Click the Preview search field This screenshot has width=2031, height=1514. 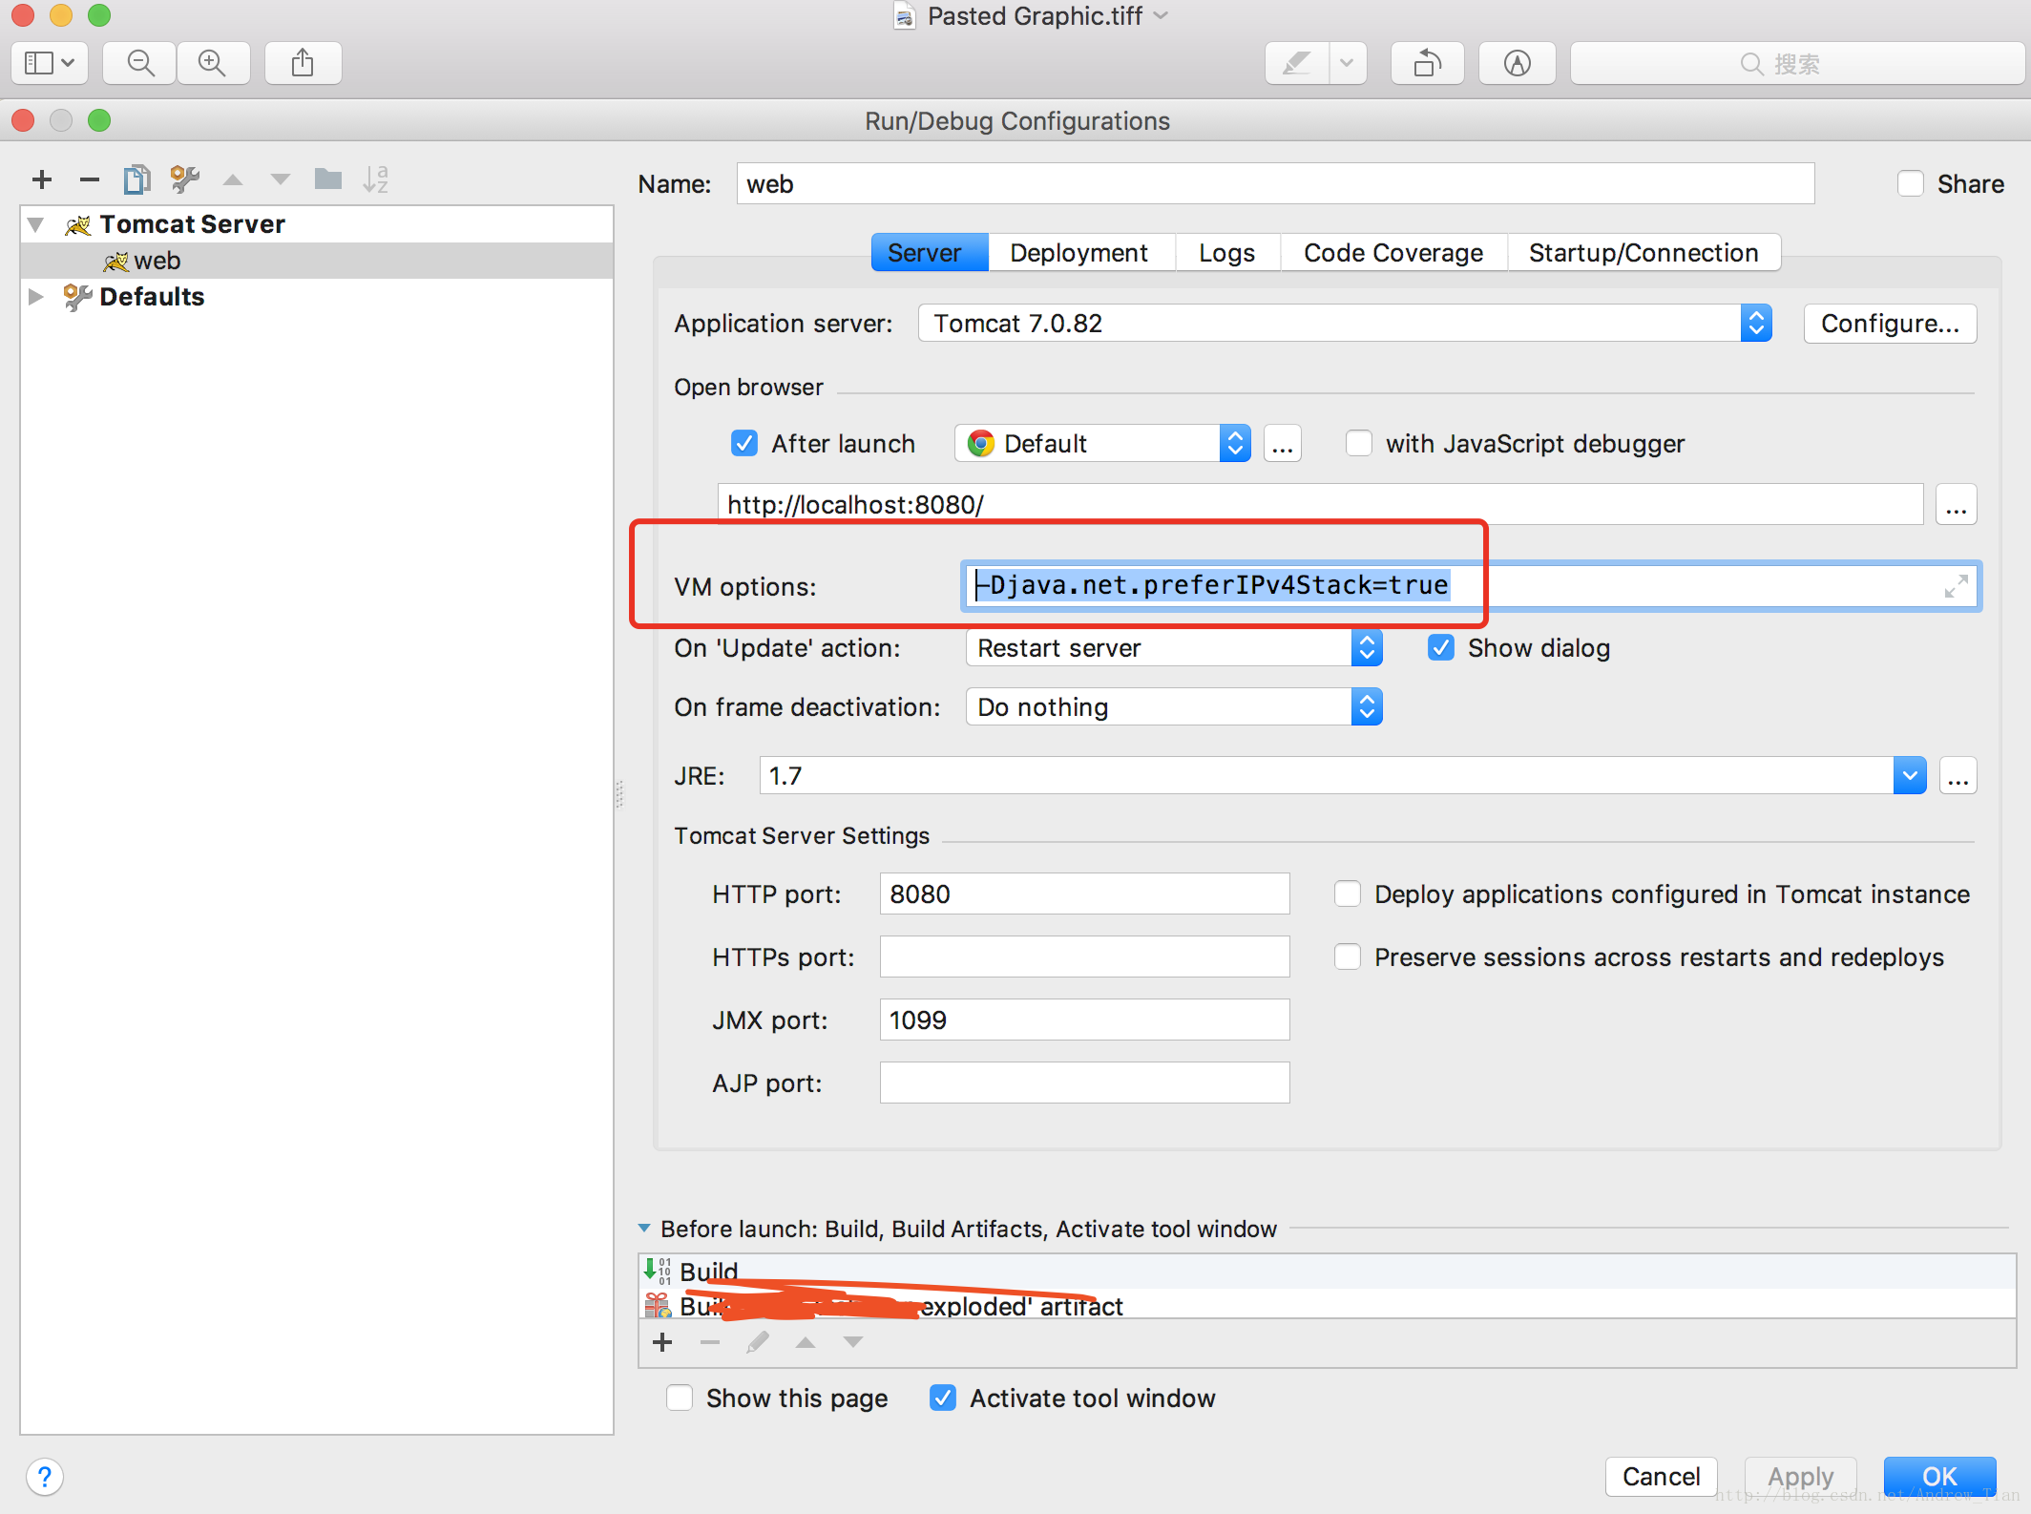coord(1797,63)
